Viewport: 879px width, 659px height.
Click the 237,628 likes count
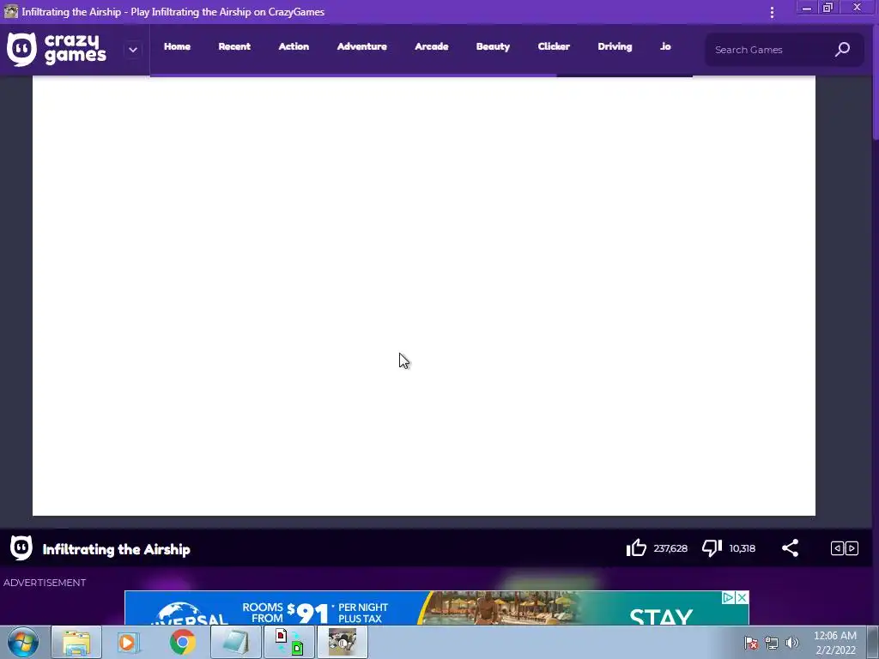coord(670,548)
